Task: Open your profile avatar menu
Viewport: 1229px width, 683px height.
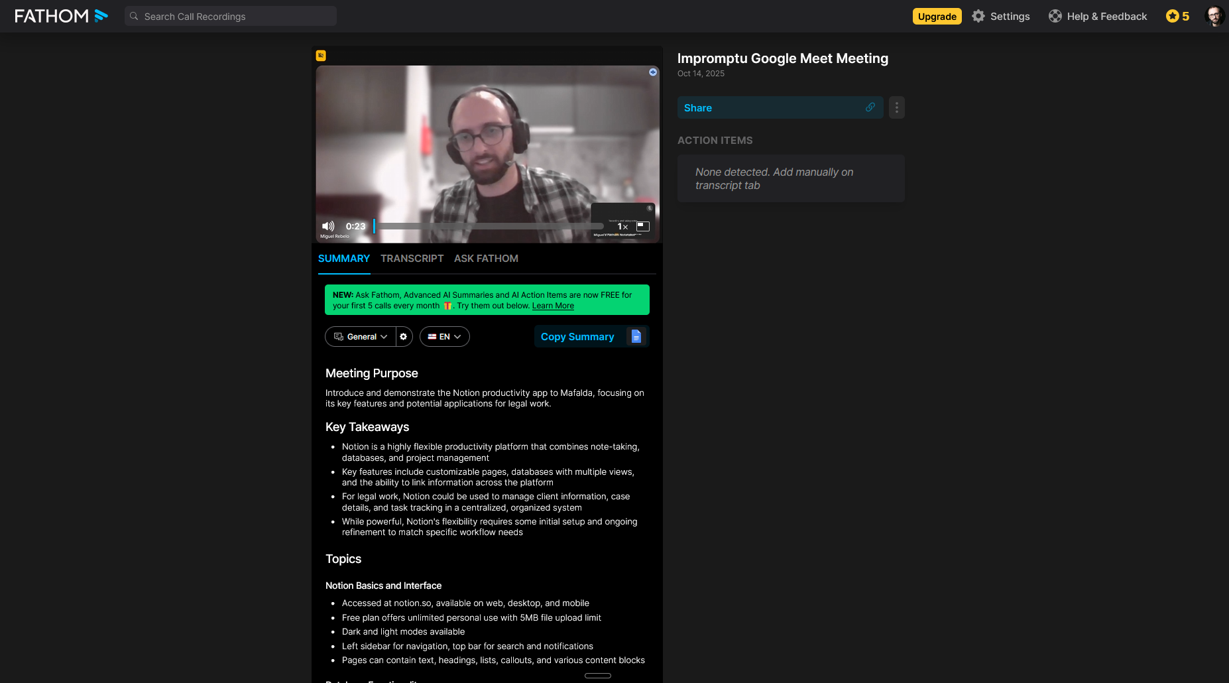Action: (1214, 16)
